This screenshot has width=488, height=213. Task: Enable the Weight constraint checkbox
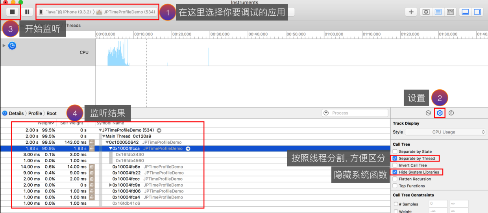[396, 211]
